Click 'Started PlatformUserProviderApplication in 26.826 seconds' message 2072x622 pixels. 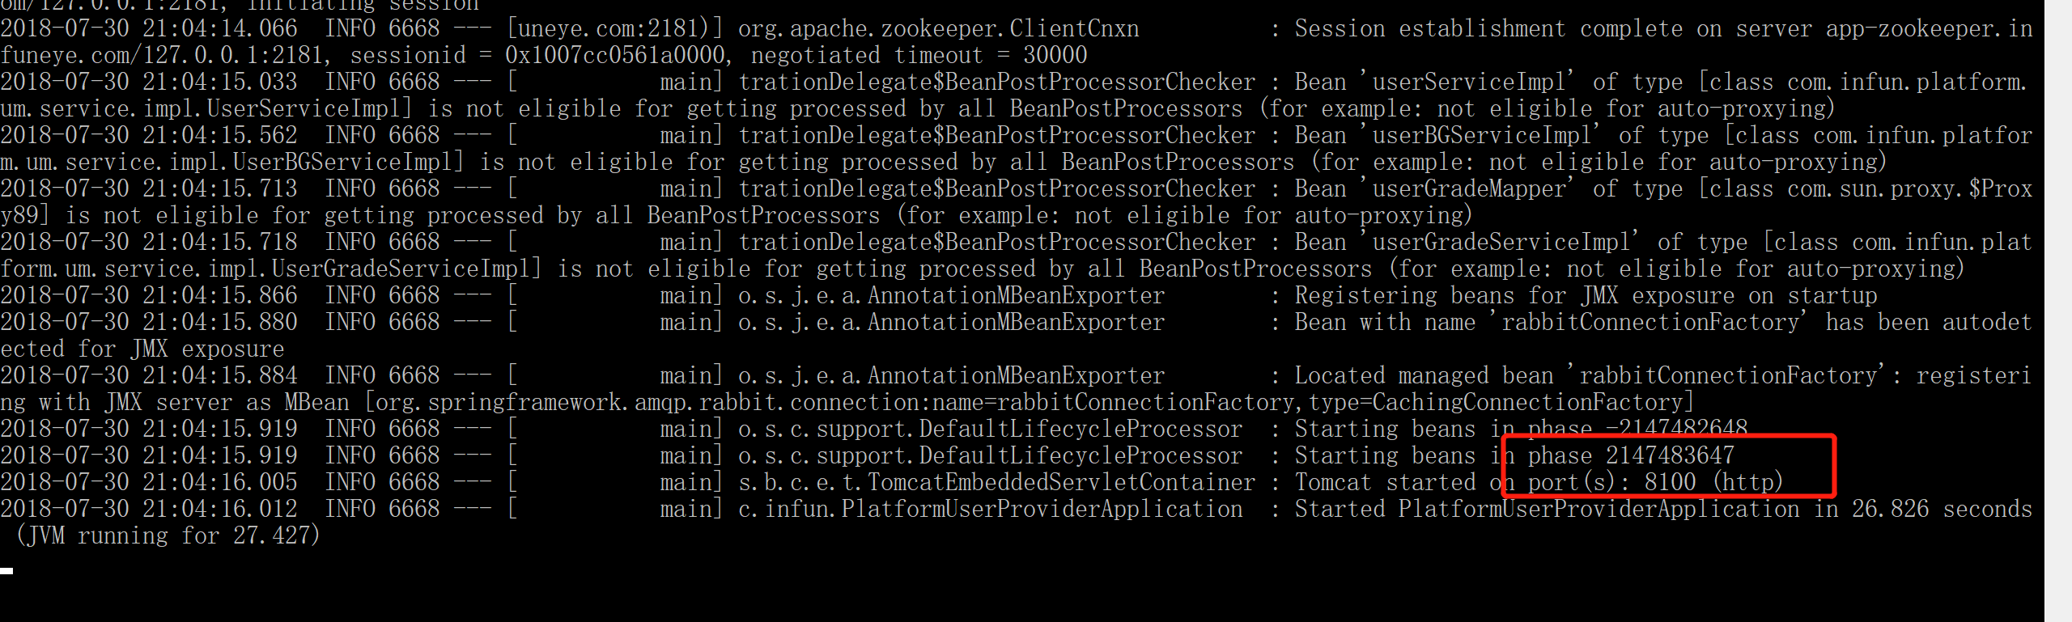click(x=1663, y=510)
